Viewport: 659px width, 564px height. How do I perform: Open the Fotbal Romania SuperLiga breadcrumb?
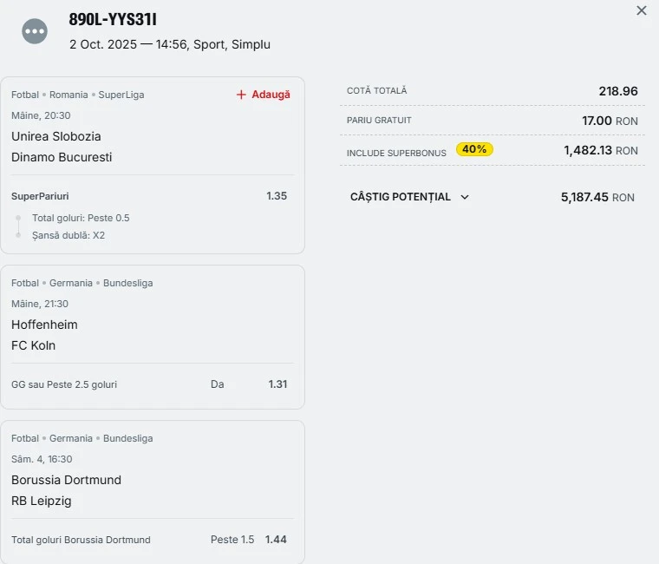78,95
